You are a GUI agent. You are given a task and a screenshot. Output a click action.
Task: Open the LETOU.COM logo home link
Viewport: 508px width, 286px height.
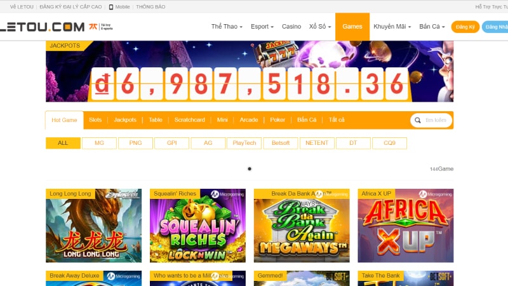pos(42,27)
